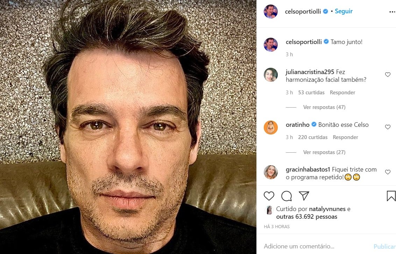The height and width of the screenshot is (254, 396).
Task: Save post with bookmark icon
Action: click(391, 196)
